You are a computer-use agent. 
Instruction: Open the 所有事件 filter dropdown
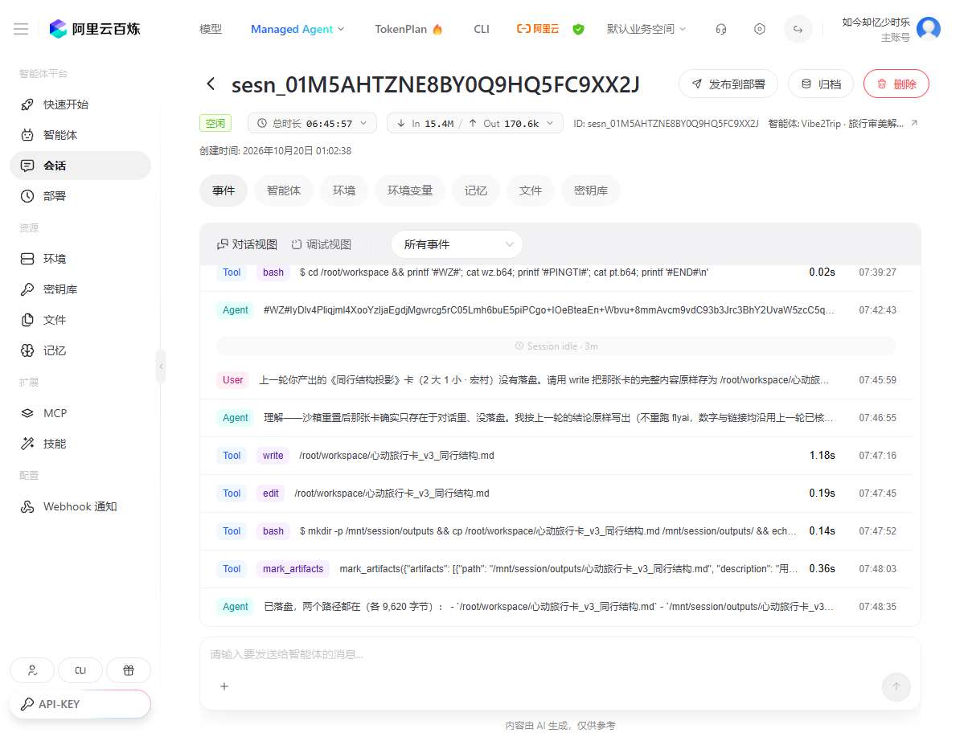click(457, 244)
